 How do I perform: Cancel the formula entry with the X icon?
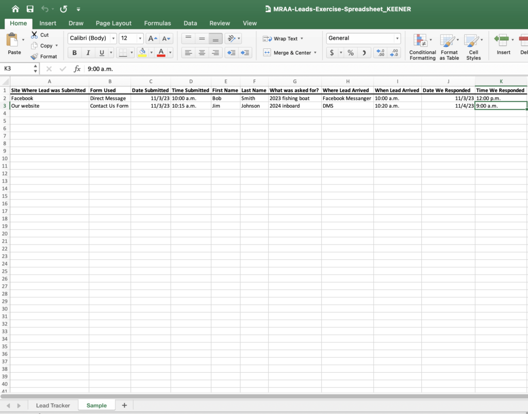tap(49, 69)
